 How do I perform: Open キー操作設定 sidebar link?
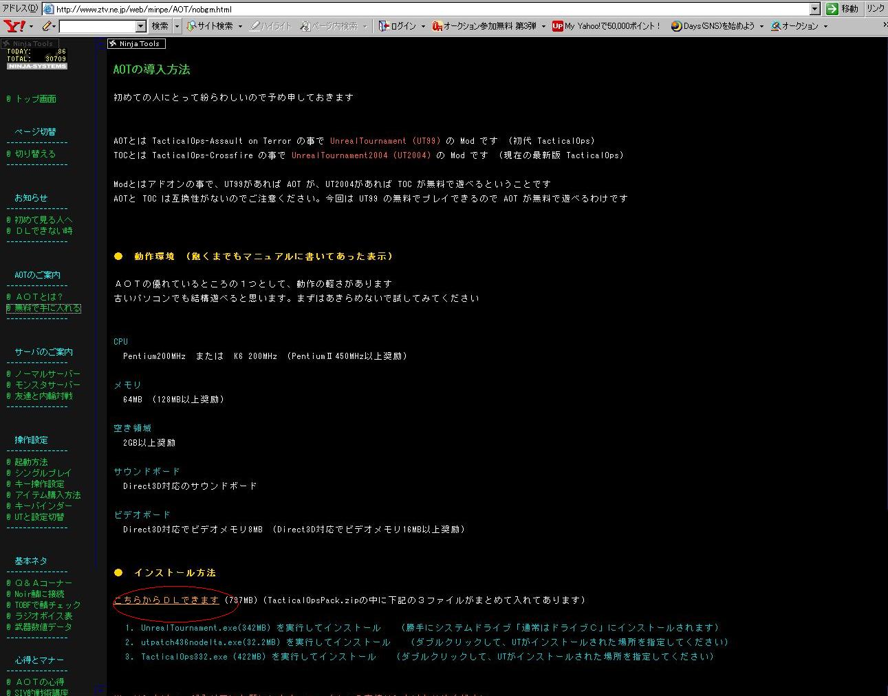pyautogui.click(x=39, y=484)
